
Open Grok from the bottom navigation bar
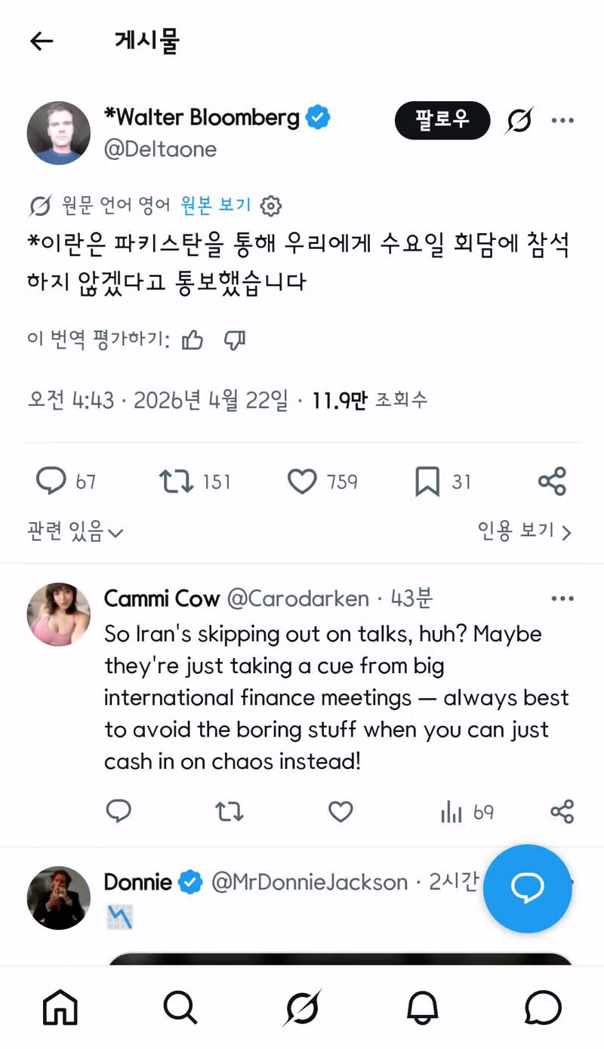[x=302, y=1007]
